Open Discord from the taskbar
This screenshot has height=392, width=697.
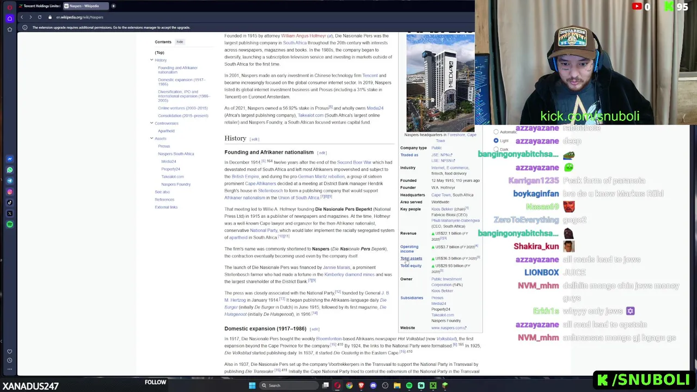point(373,385)
